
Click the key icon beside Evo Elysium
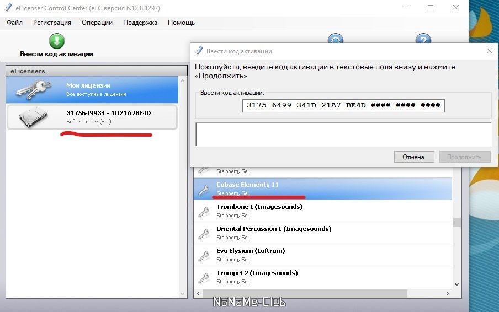pos(204,256)
